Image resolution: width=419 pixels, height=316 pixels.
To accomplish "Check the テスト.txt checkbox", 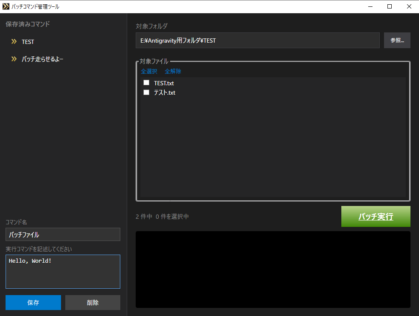I will coord(146,92).
